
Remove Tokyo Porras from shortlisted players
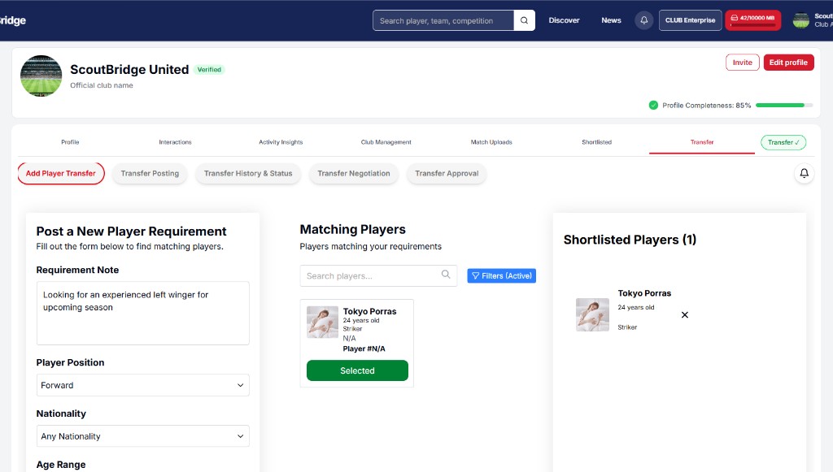click(x=685, y=315)
